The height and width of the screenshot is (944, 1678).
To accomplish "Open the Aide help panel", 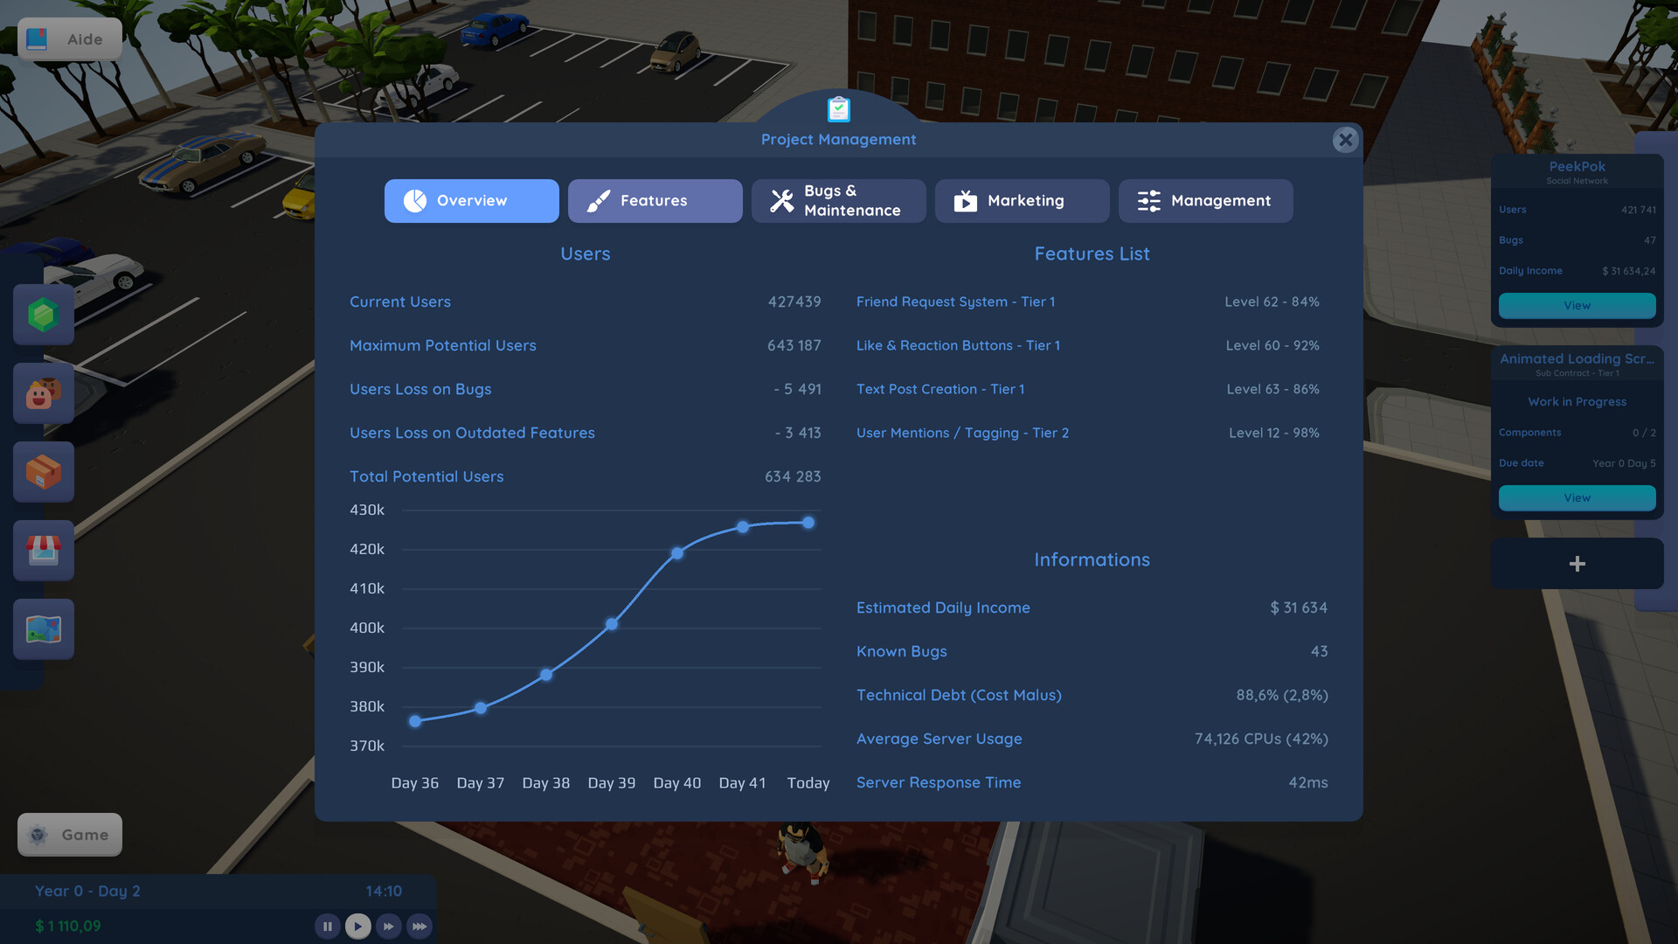I will tap(69, 38).
